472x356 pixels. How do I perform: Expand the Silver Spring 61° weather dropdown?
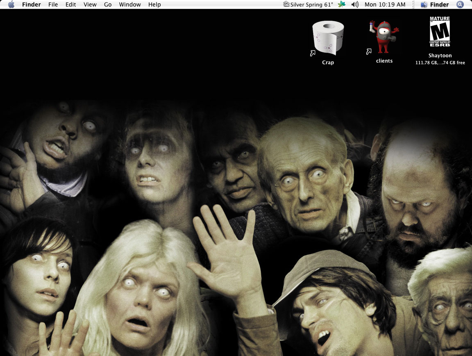[312, 5]
